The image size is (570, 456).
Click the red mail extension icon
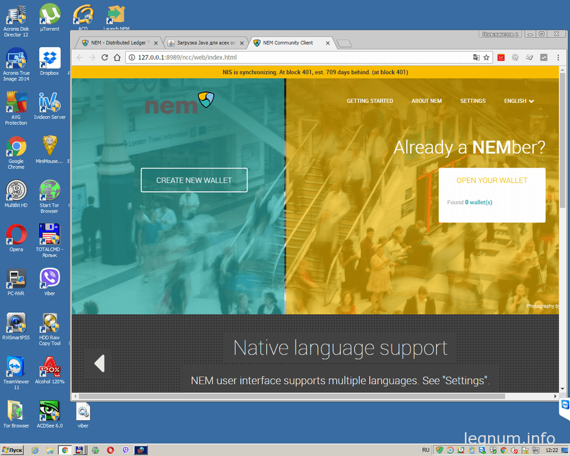click(501, 58)
